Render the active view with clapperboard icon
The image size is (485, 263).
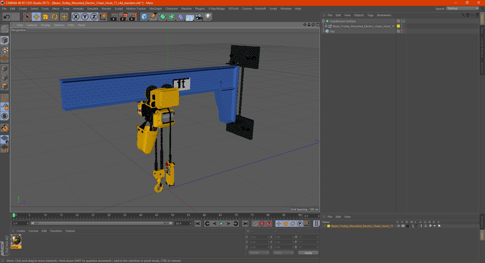pos(114,17)
